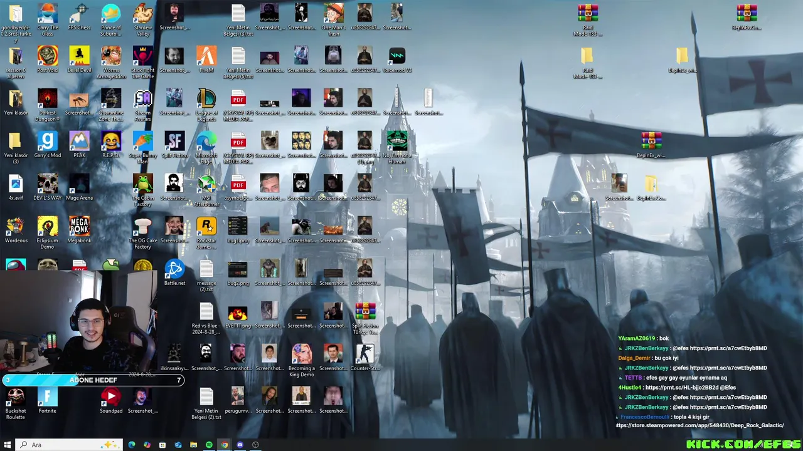Launch Fortnite from desktop
This screenshot has height=451, width=803.
47,400
